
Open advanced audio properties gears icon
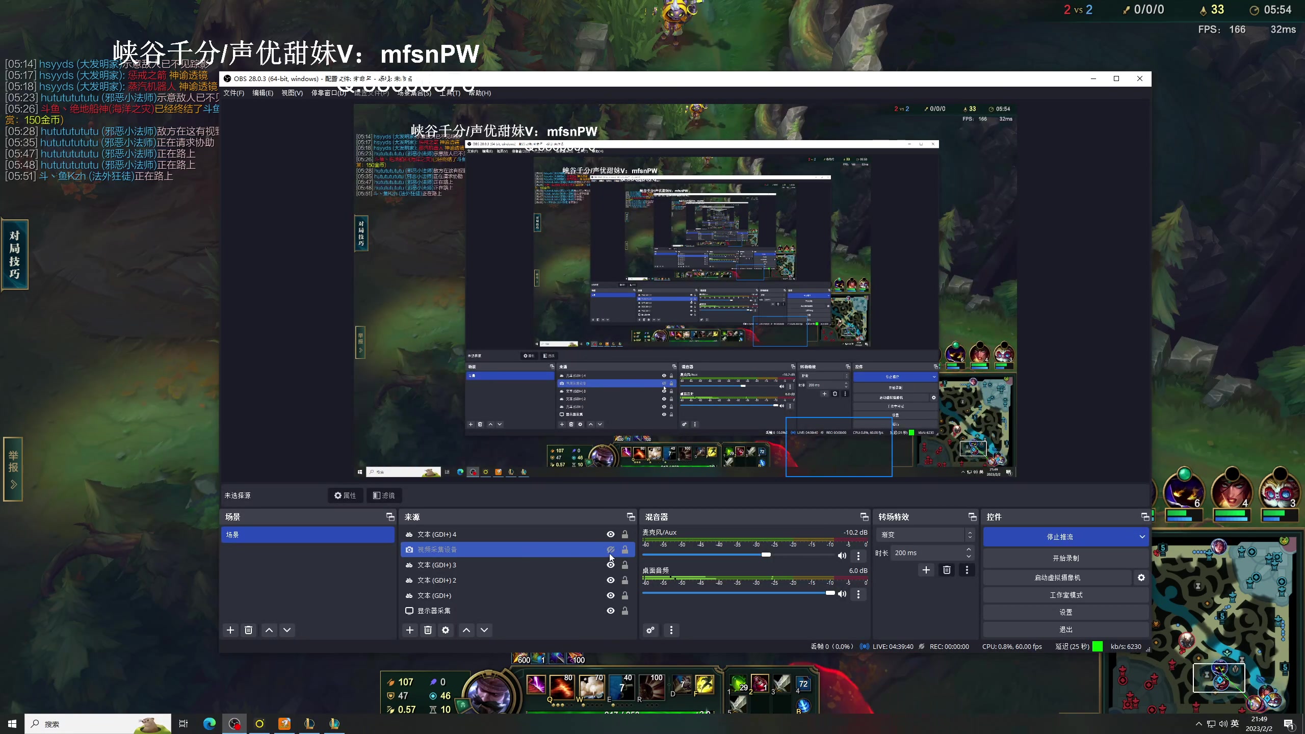point(650,630)
